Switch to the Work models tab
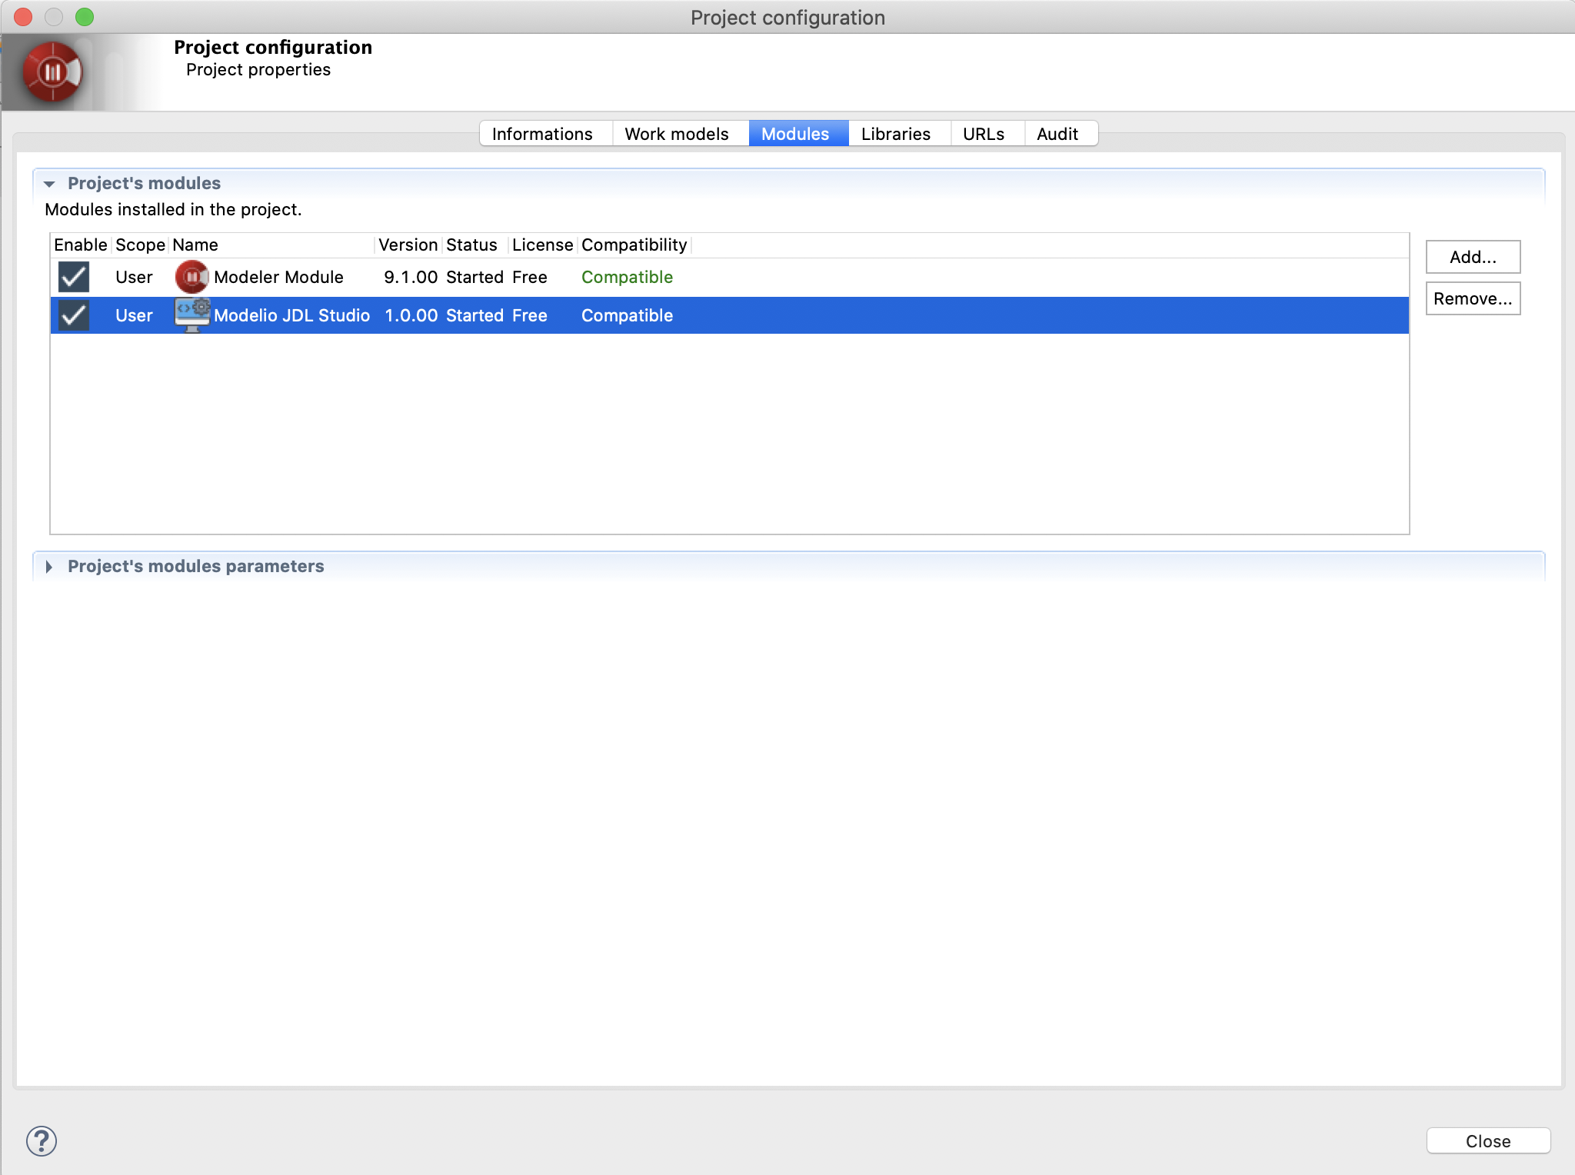The height and width of the screenshot is (1175, 1575). [681, 134]
